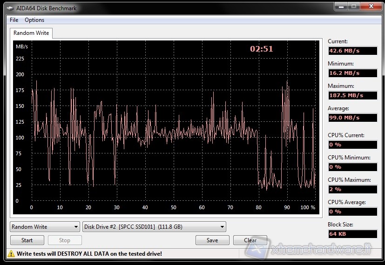Open the Options menu

pos(34,20)
